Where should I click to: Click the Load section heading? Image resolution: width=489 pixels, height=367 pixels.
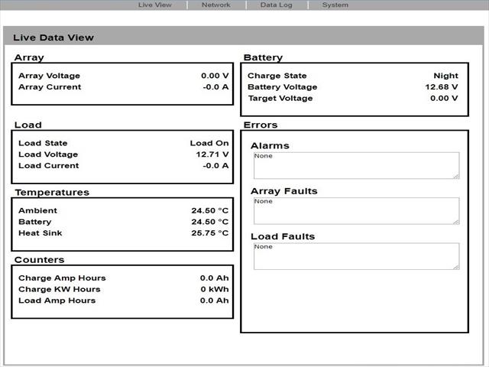tap(28, 125)
